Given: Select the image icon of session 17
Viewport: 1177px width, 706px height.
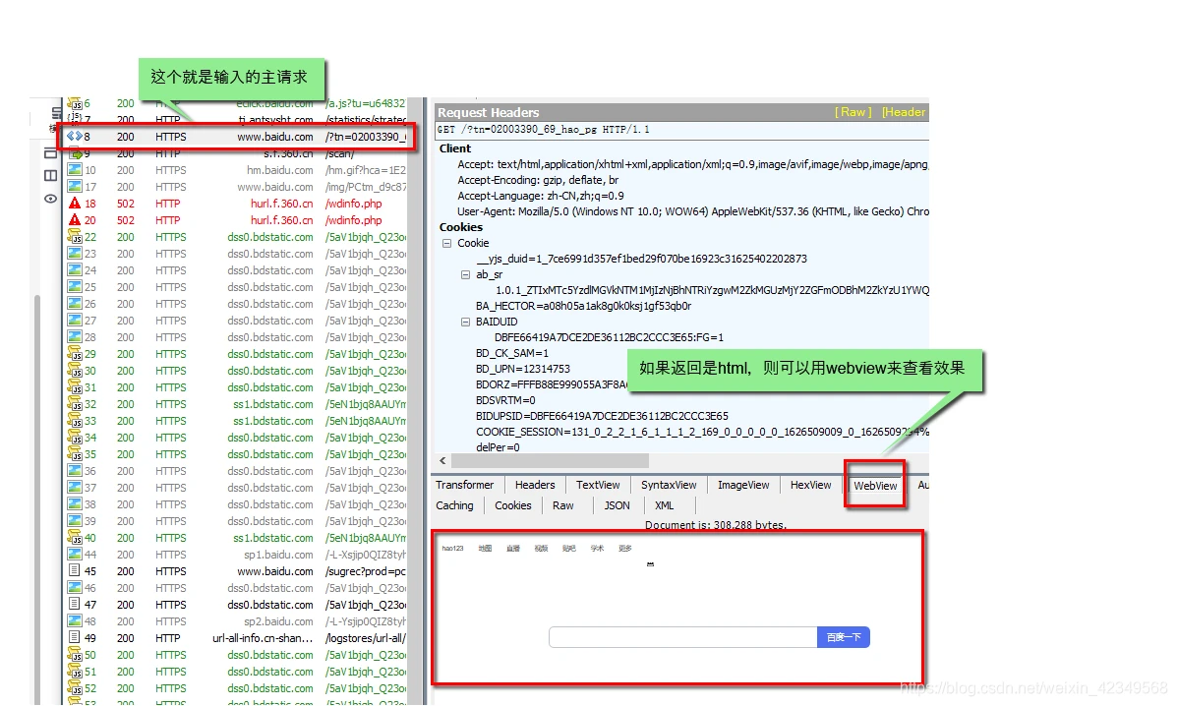Looking at the screenshot, I should 75,187.
